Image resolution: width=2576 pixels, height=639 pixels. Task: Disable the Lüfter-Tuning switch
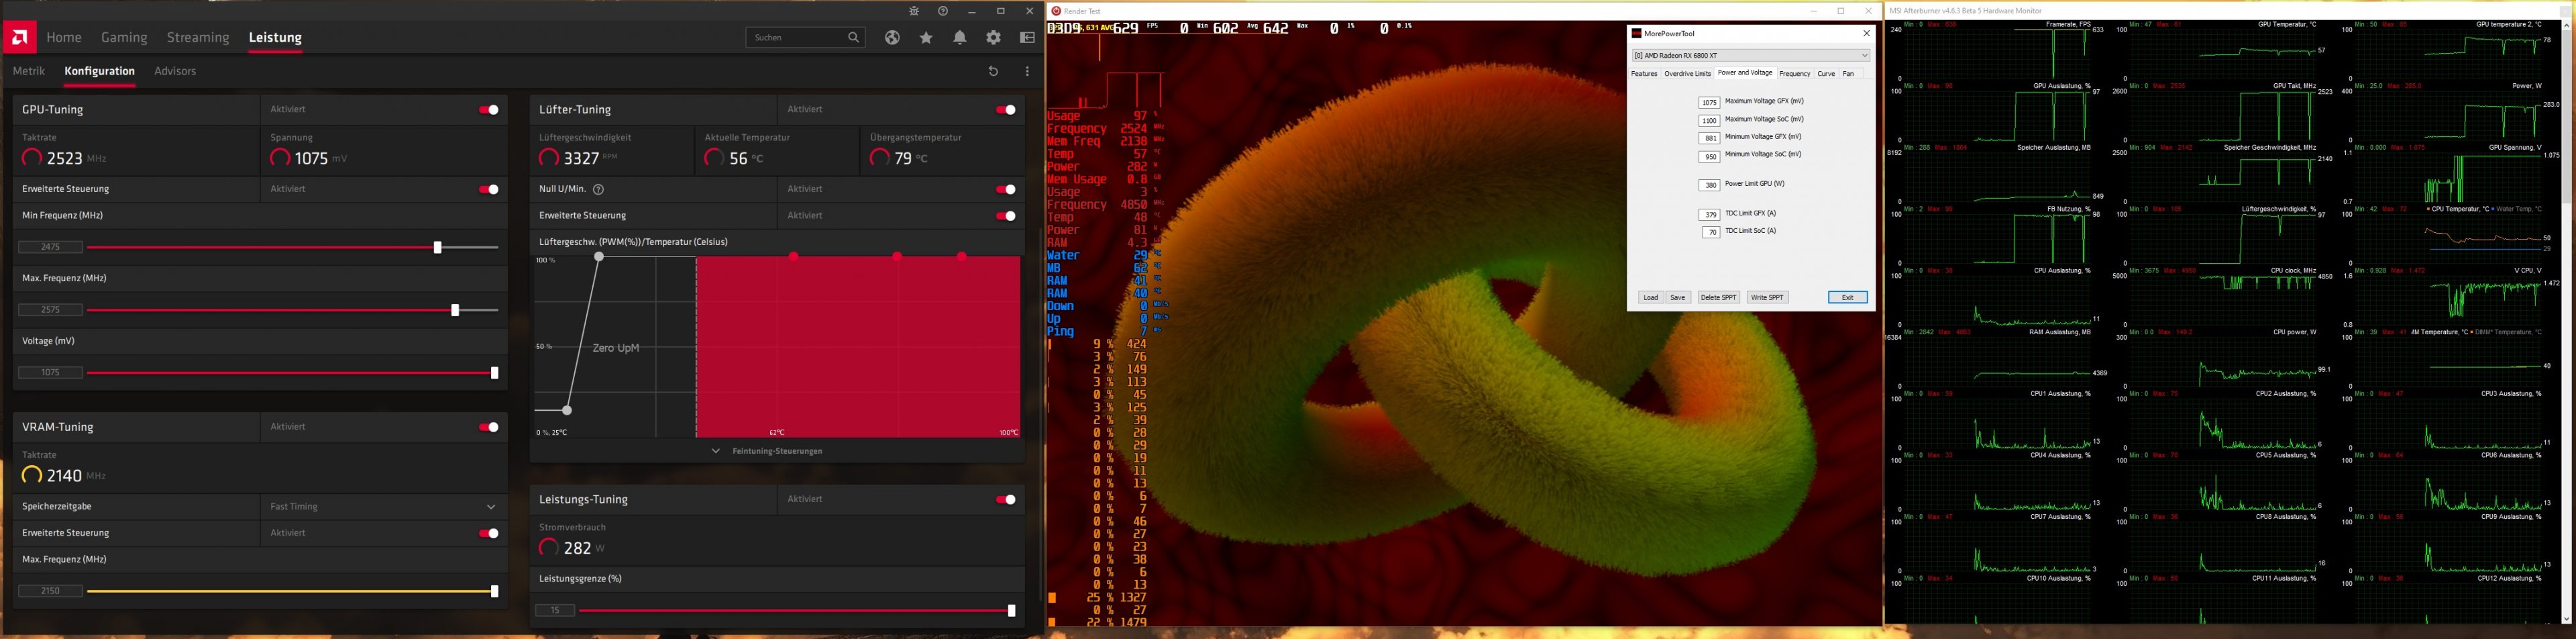click(1006, 110)
